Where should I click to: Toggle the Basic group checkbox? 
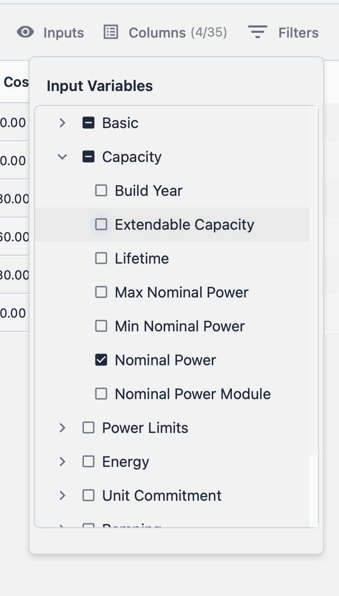pyautogui.click(x=88, y=122)
